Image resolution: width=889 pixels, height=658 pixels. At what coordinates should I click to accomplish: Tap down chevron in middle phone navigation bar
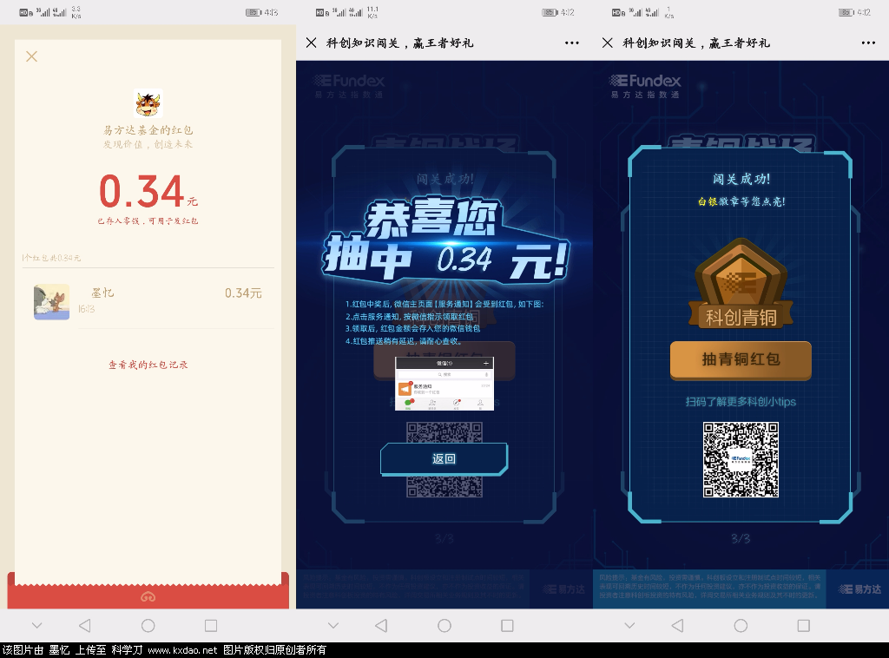333,625
